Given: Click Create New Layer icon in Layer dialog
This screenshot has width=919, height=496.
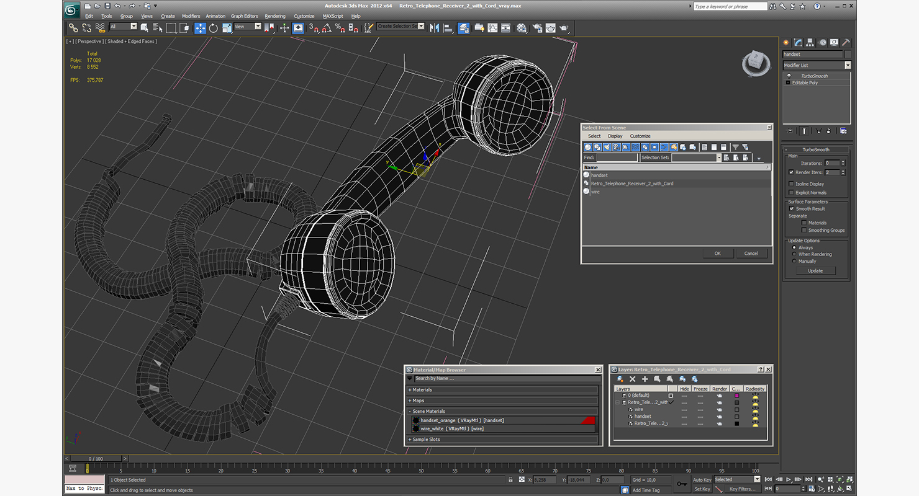Looking at the screenshot, I should click(x=620, y=379).
